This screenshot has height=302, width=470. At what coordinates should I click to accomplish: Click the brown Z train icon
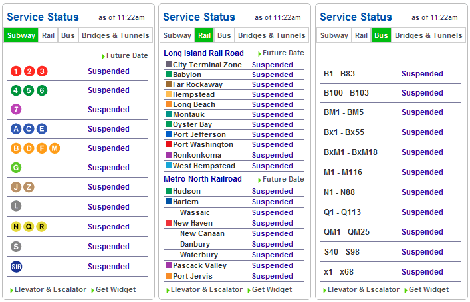[x=29, y=187]
